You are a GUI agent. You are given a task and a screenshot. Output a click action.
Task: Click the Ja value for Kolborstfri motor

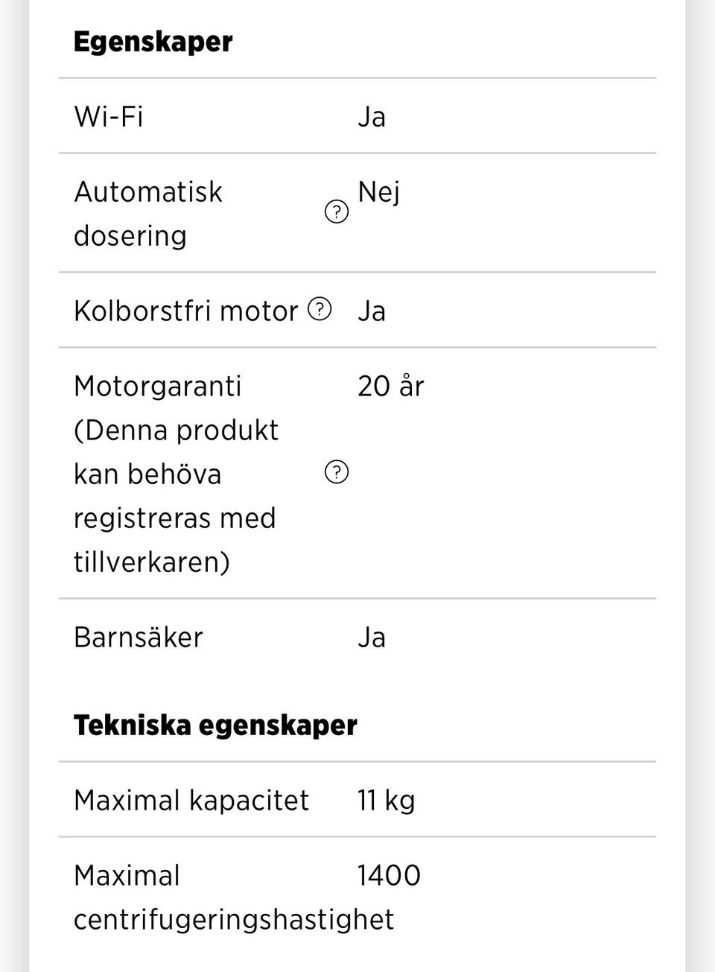point(371,311)
